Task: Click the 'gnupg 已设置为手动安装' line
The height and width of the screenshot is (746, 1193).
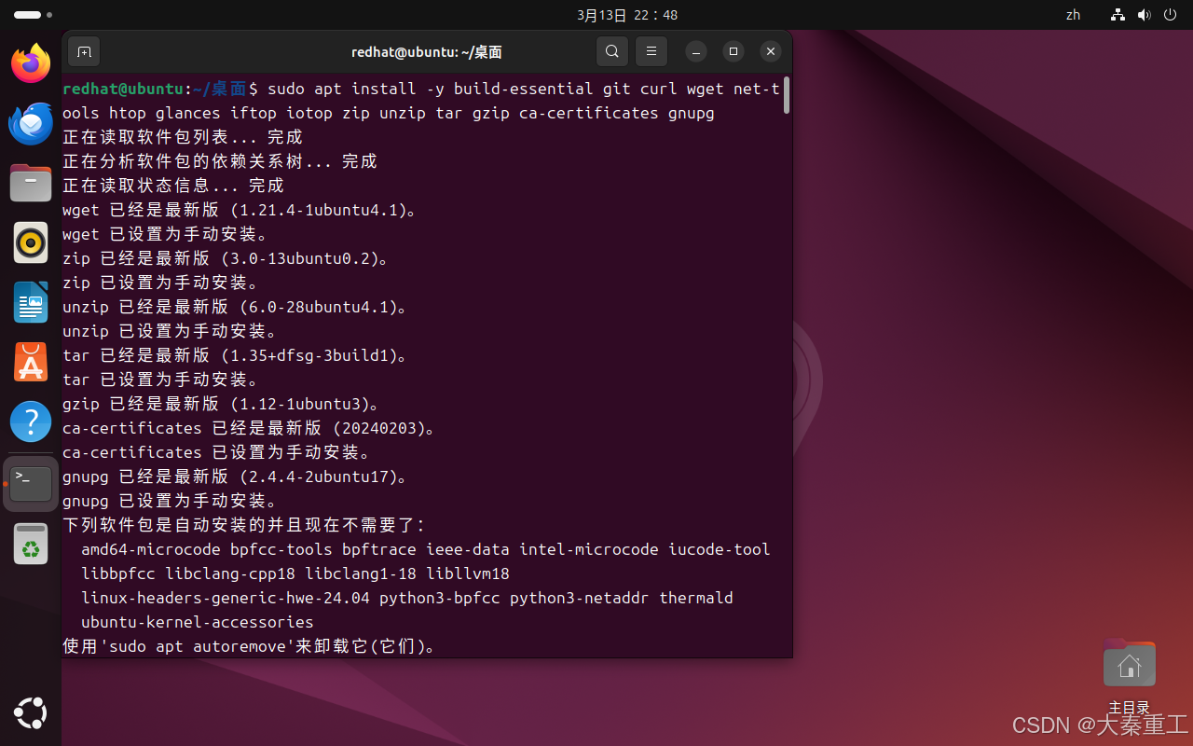Action: [170, 501]
